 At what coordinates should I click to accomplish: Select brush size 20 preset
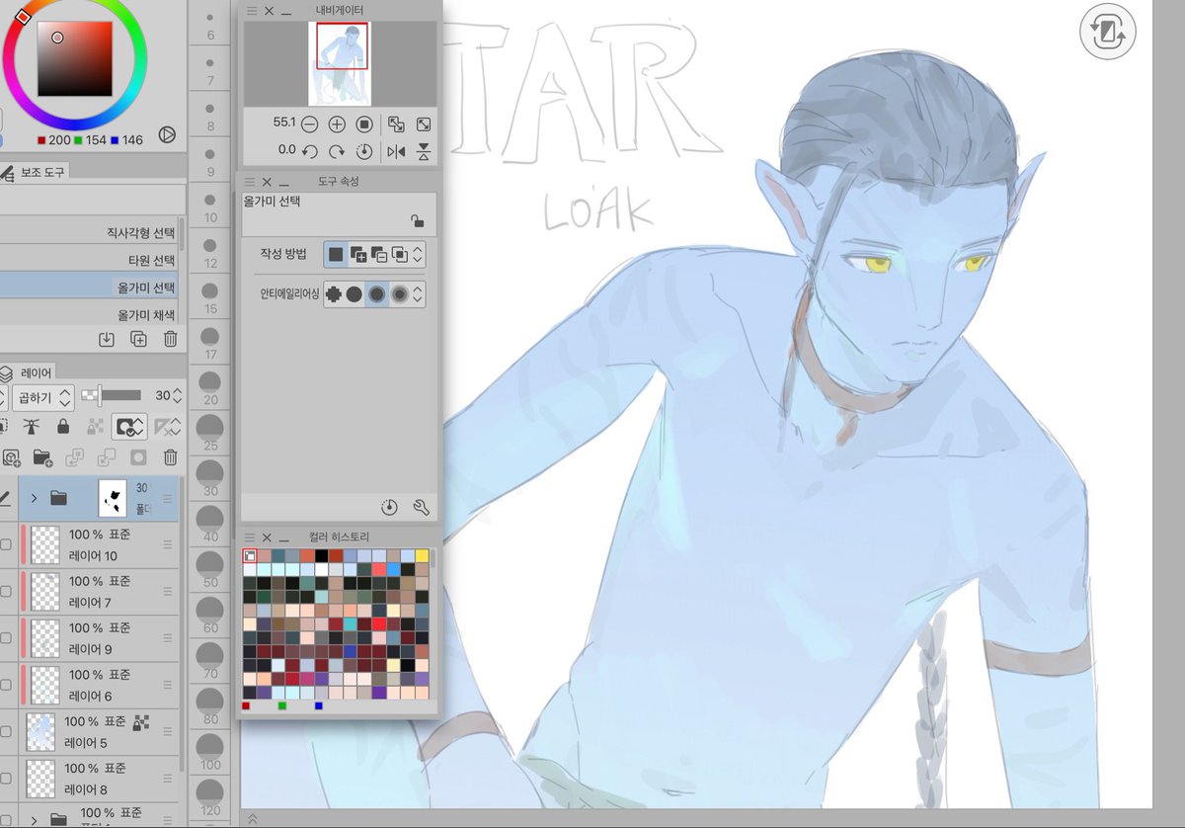[x=210, y=385]
